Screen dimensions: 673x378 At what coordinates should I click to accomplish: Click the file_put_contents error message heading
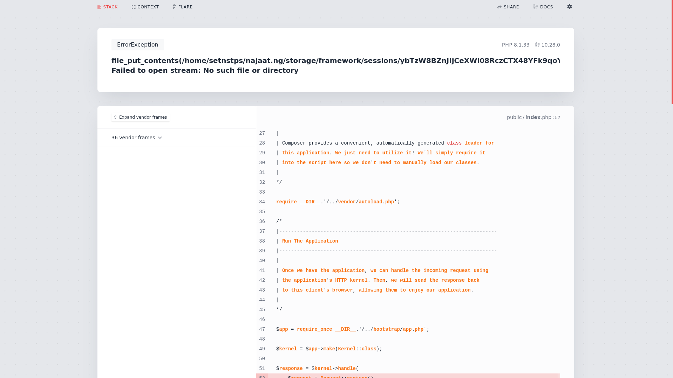336,61
